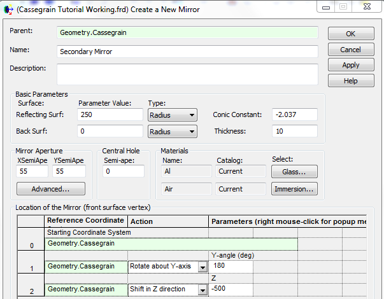The width and height of the screenshot is (384, 299).
Task: Open the Glass material selector
Action: (294, 172)
